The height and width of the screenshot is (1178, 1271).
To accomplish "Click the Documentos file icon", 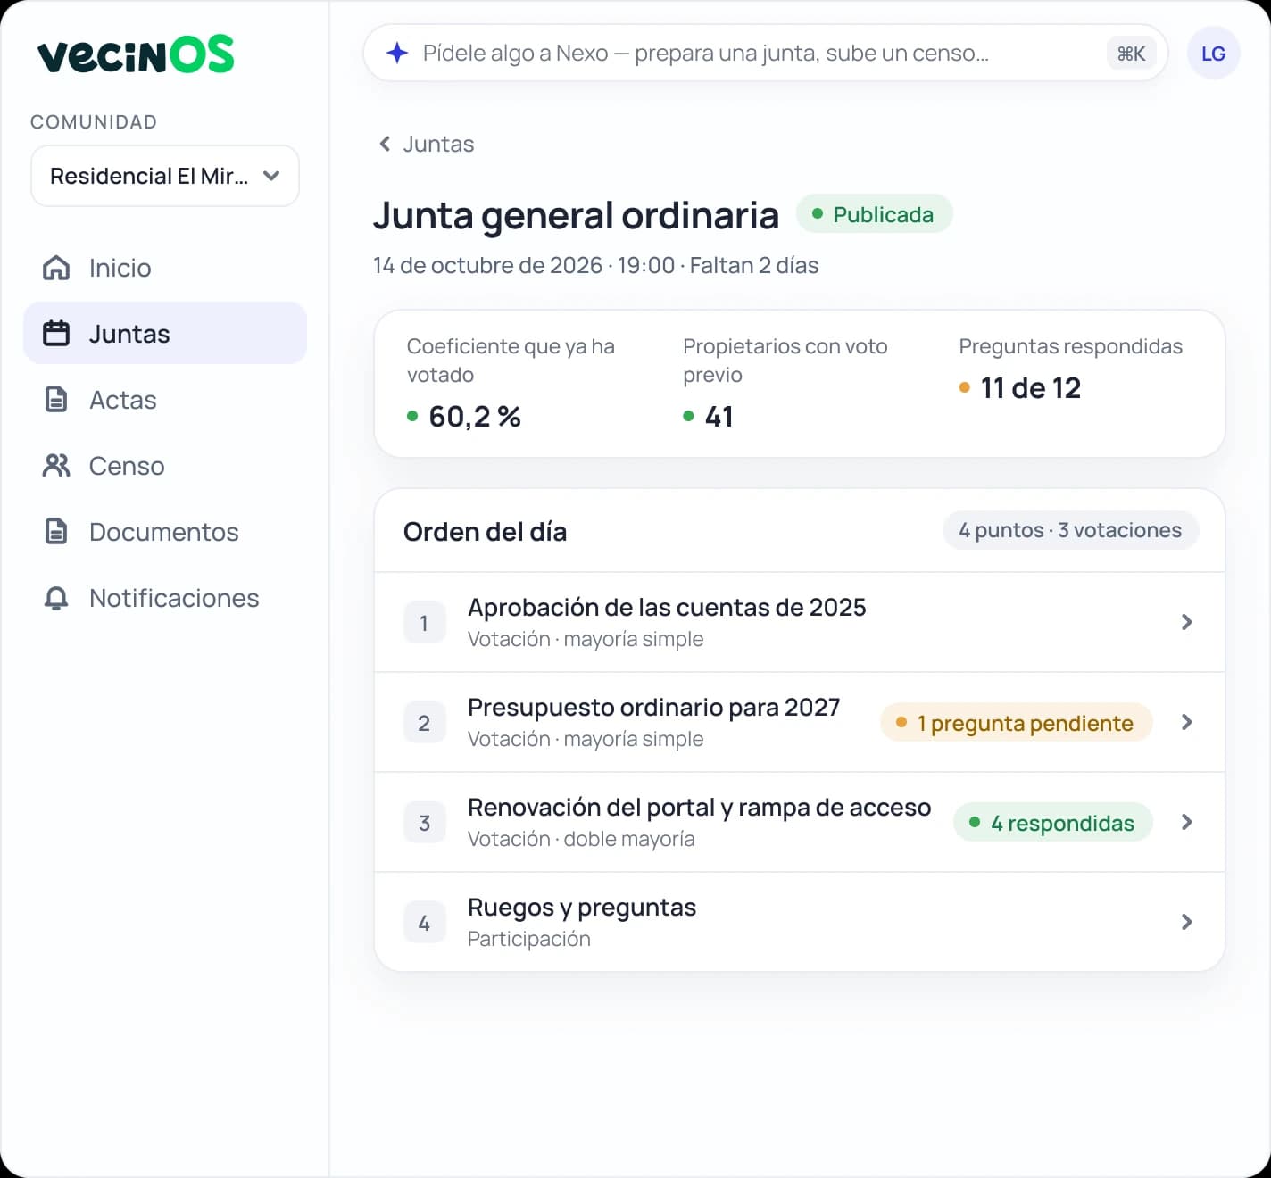I will point(56,532).
